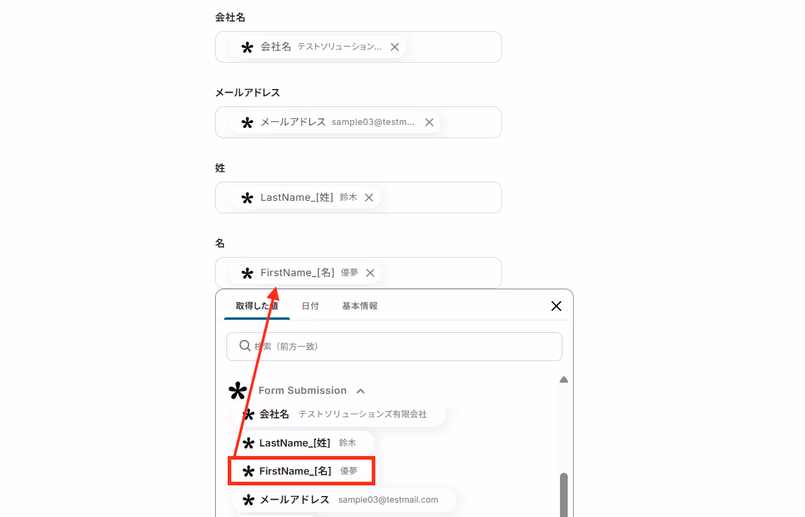Remove the LastName_[姓] tag with its X icon
Image resolution: width=805 pixels, height=517 pixels.
369,197
